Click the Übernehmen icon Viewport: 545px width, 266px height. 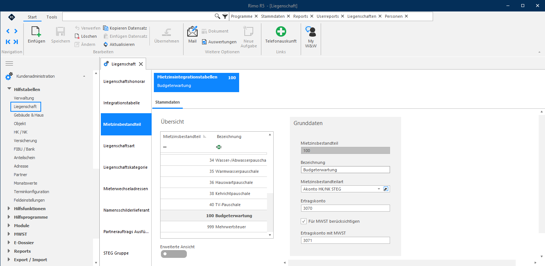point(167,31)
